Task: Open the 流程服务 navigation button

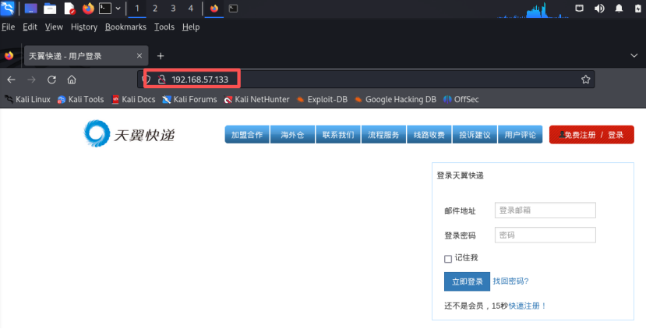Action: 383,135
